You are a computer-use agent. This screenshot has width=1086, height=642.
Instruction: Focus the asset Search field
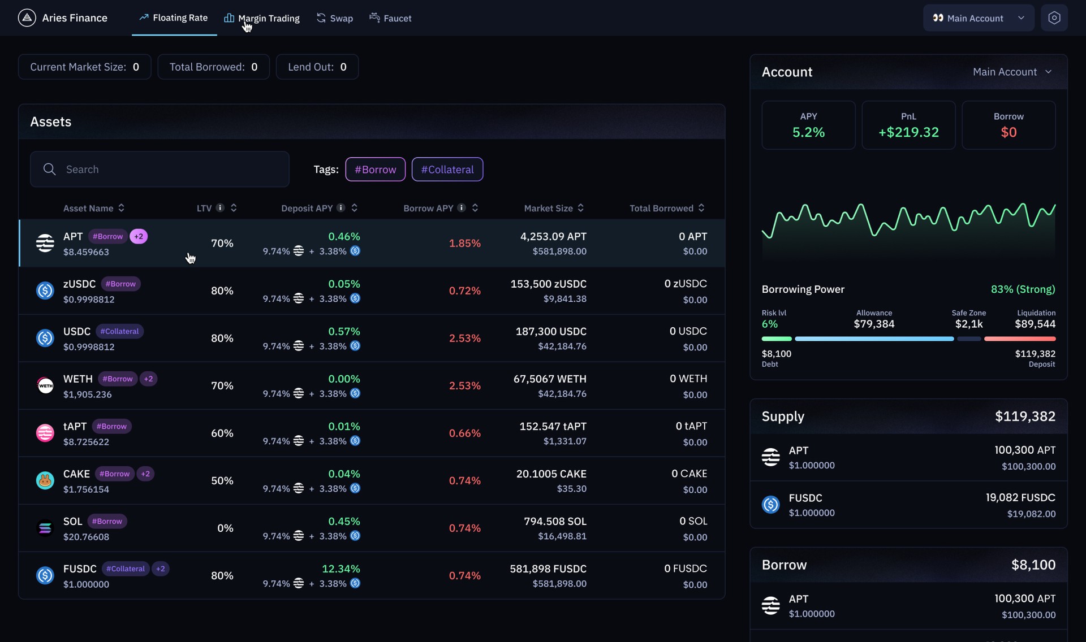[x=160, y=169]
